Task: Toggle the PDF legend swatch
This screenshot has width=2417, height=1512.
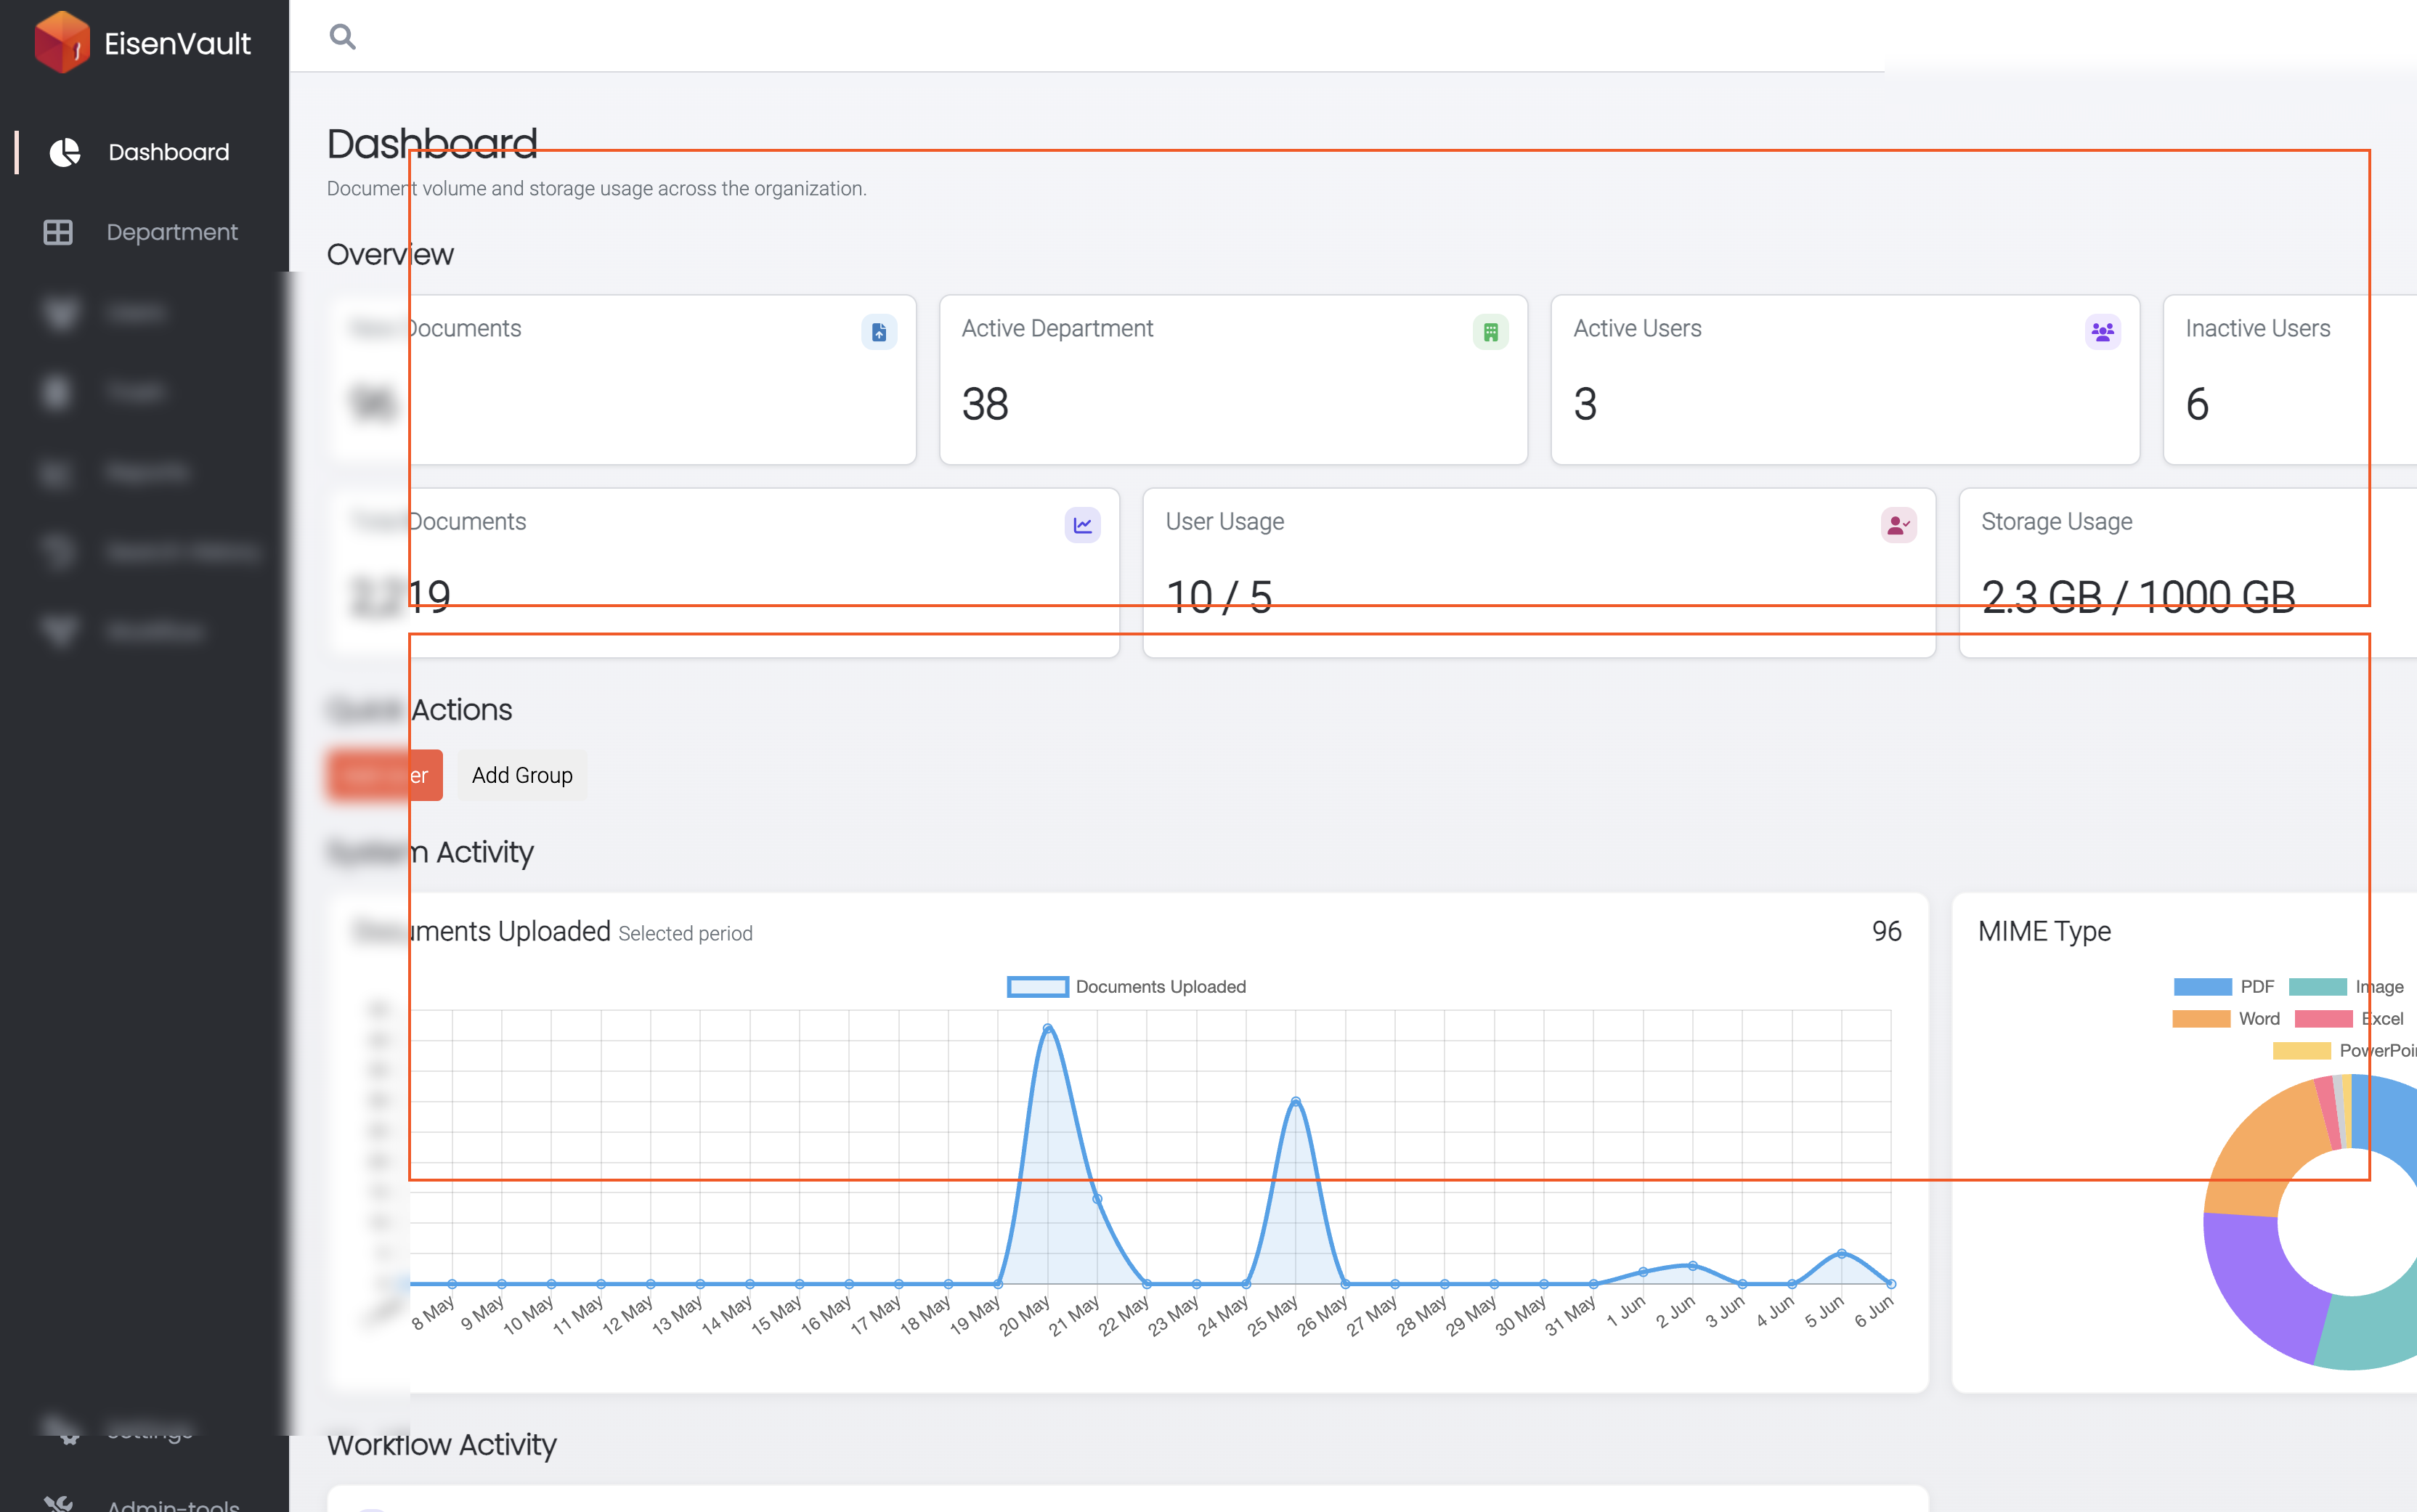Action: click(2203, 987)
